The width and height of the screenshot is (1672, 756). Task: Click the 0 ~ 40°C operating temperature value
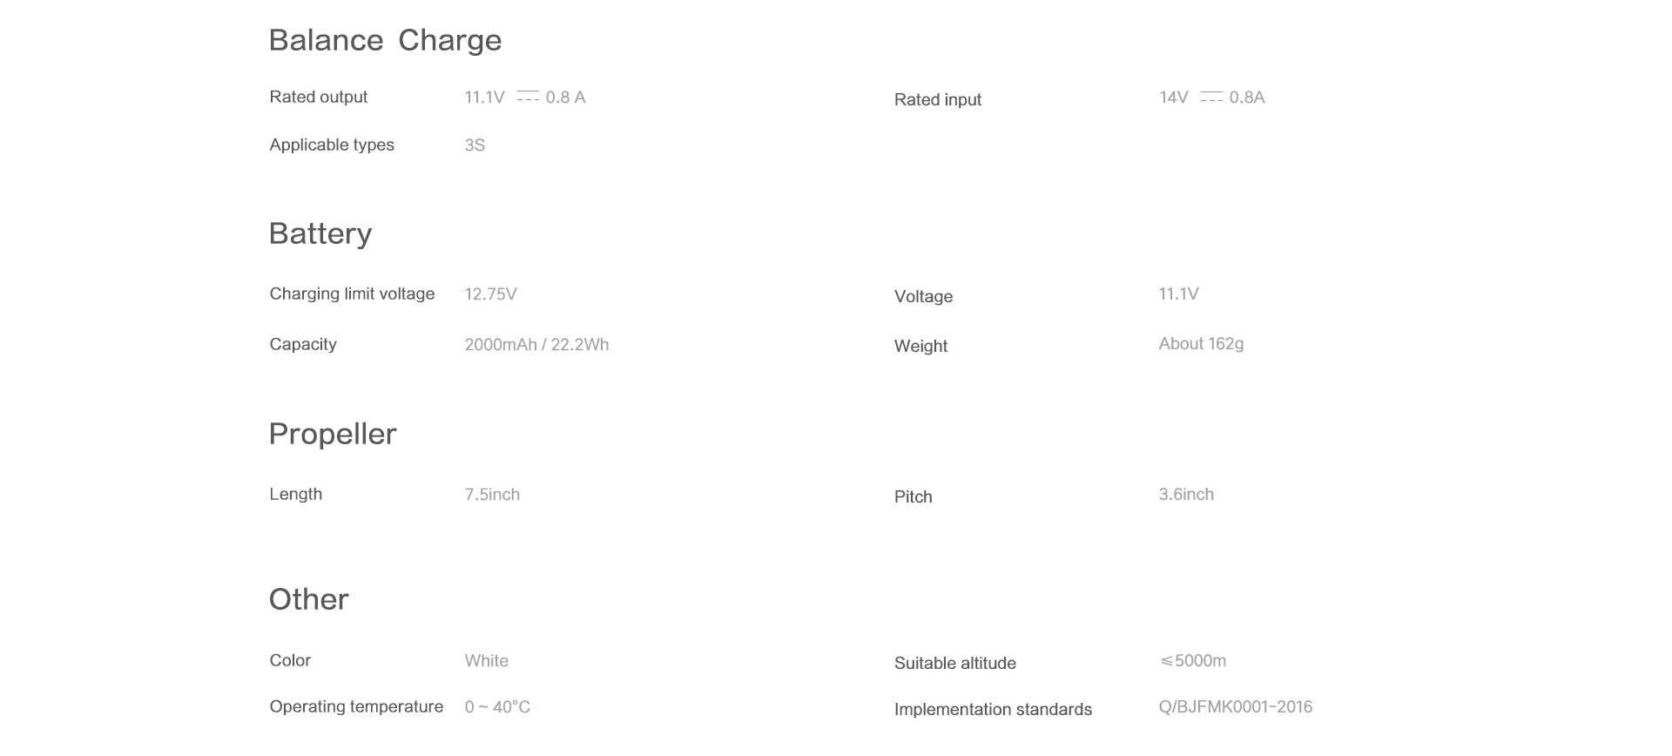point(497,707)
